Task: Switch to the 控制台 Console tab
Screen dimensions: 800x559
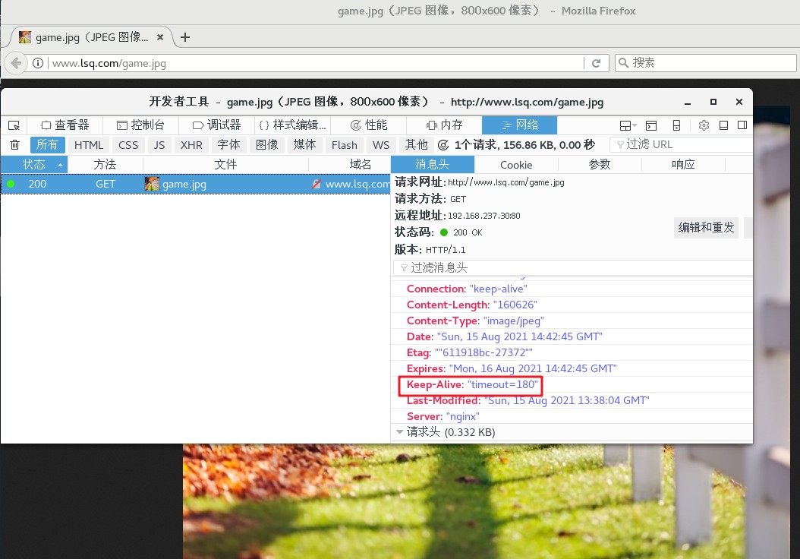Action: pyautogui.click(x=141, y=125)
